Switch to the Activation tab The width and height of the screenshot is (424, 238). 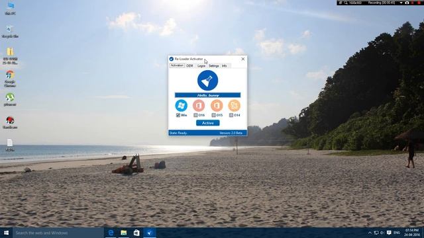pyautogui.click(x=177, y=65)
